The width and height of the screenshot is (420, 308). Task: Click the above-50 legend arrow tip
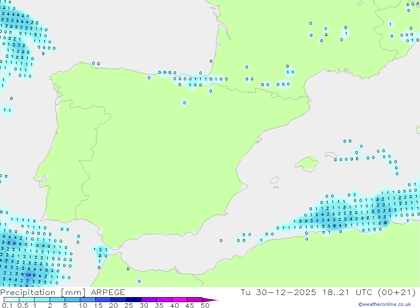coord(210,300)
